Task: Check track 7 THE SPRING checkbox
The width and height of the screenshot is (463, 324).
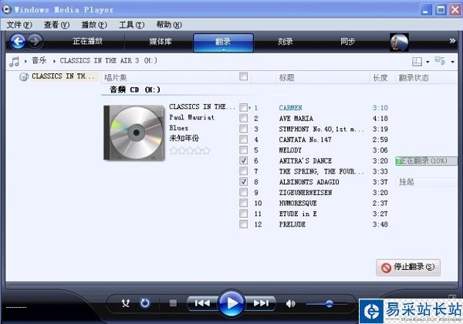Action: point(243,171)
